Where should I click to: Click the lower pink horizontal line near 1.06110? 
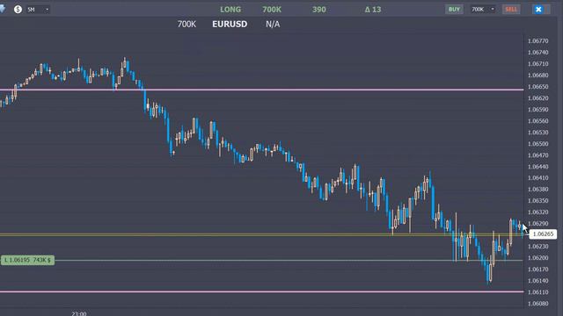tap(261, 291)
